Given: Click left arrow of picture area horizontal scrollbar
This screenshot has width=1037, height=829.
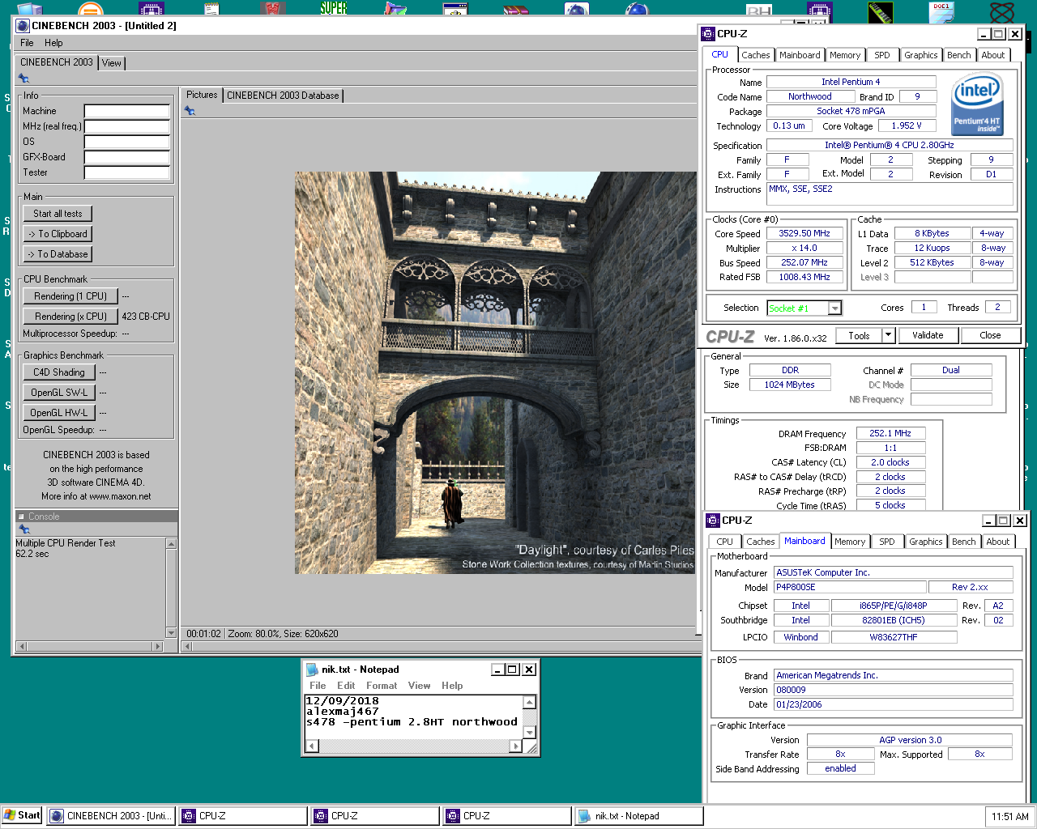Looking at the screenshot, I should tap(187, 646).
